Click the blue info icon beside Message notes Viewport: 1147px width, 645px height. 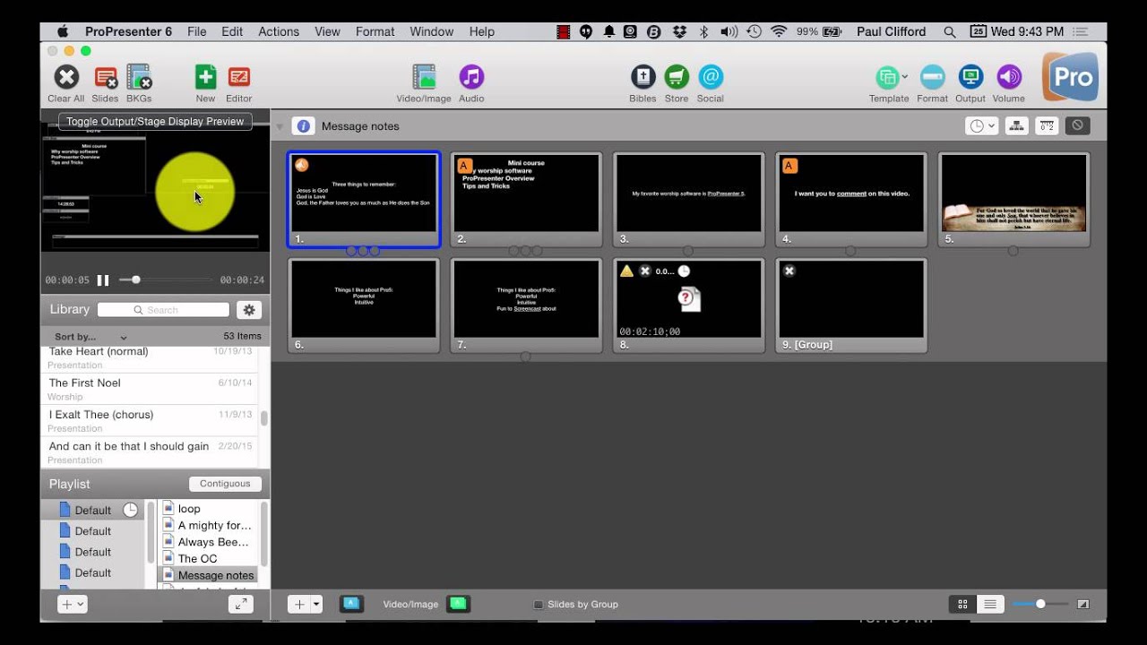coord(303,126)
